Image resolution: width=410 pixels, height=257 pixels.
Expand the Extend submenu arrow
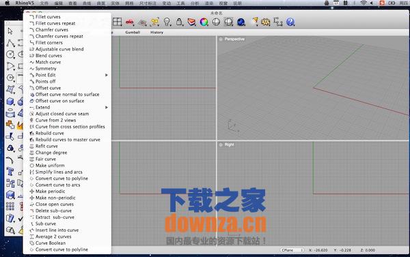tap(107, 108)
